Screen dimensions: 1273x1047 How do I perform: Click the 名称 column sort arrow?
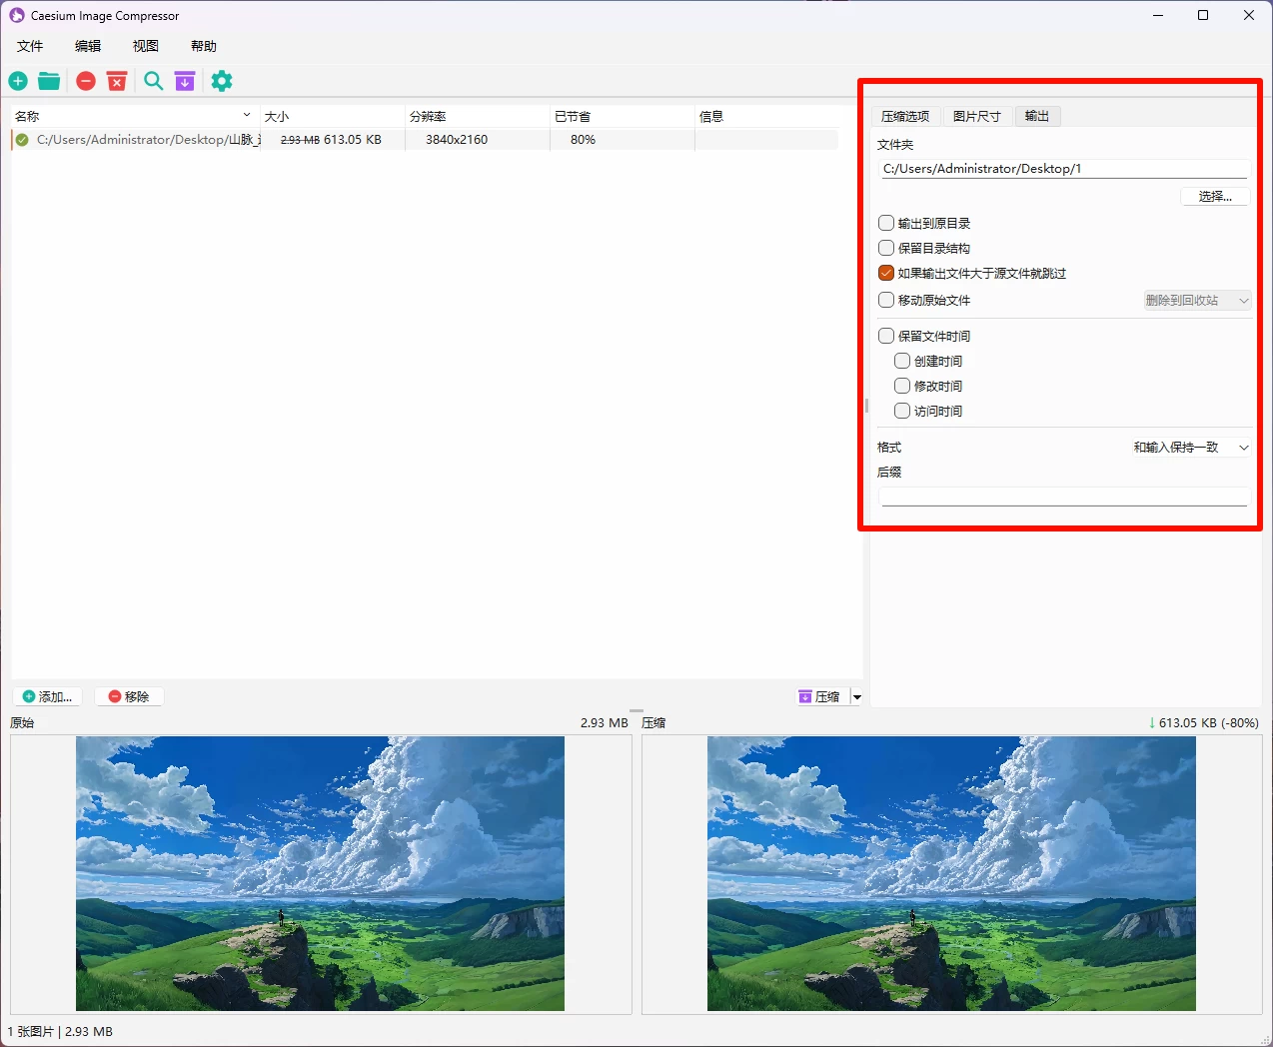[x=246, y=115]
